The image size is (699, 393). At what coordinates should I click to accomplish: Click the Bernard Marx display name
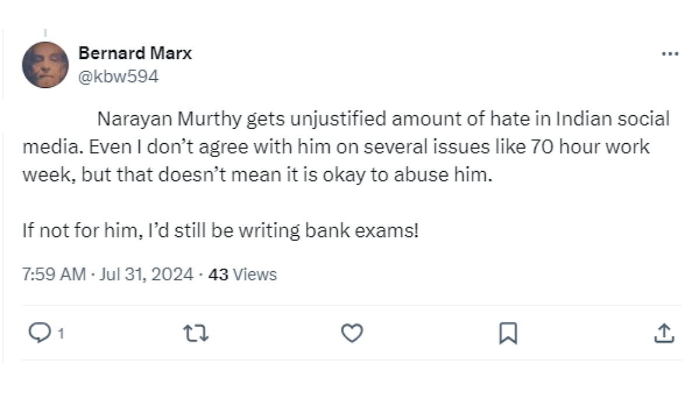pos(135,54)
